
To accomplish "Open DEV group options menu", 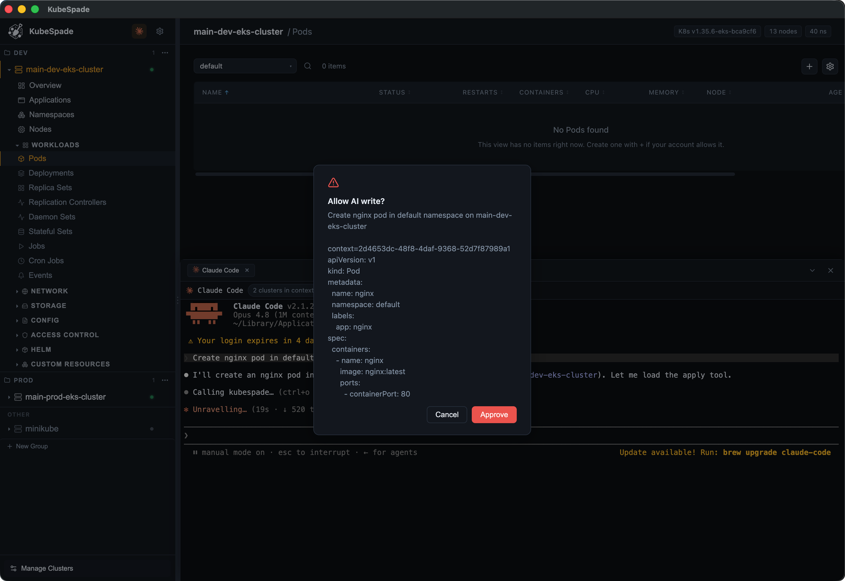I will 165,53.
